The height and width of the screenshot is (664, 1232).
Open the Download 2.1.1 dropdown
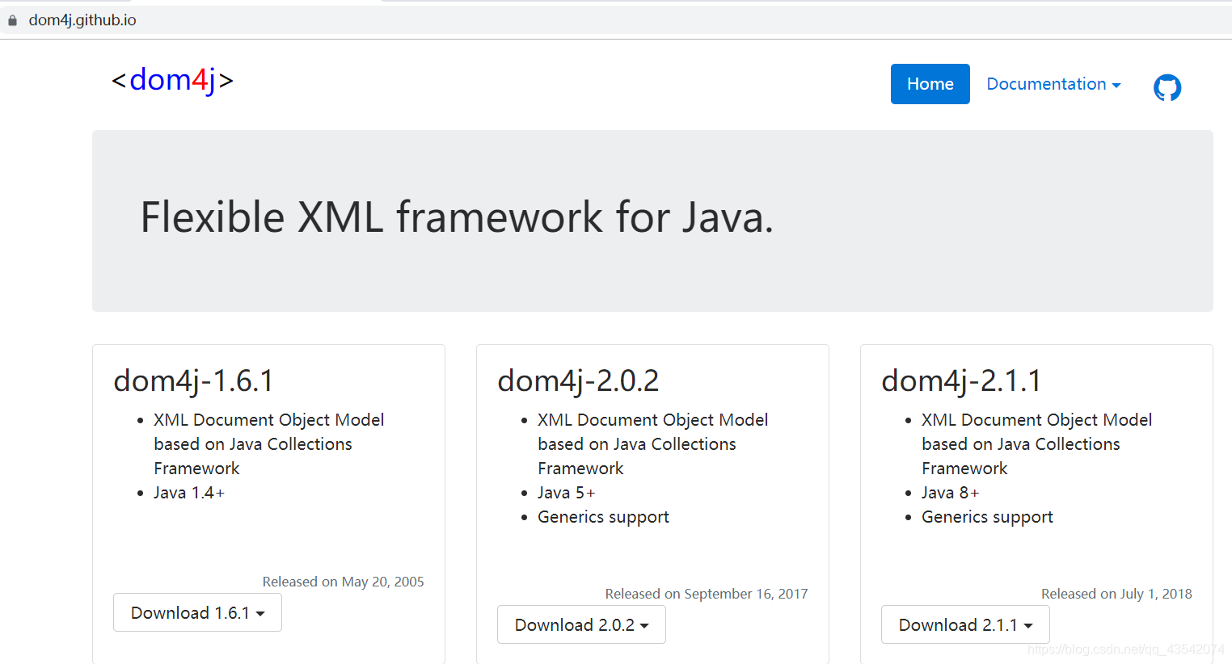[965, 624]
